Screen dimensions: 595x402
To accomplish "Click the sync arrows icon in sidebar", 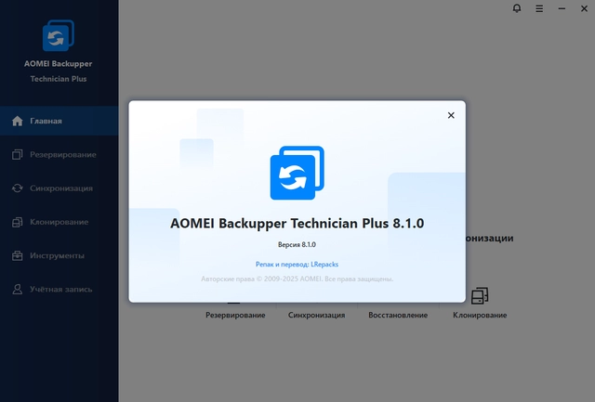I will [17, 188].
